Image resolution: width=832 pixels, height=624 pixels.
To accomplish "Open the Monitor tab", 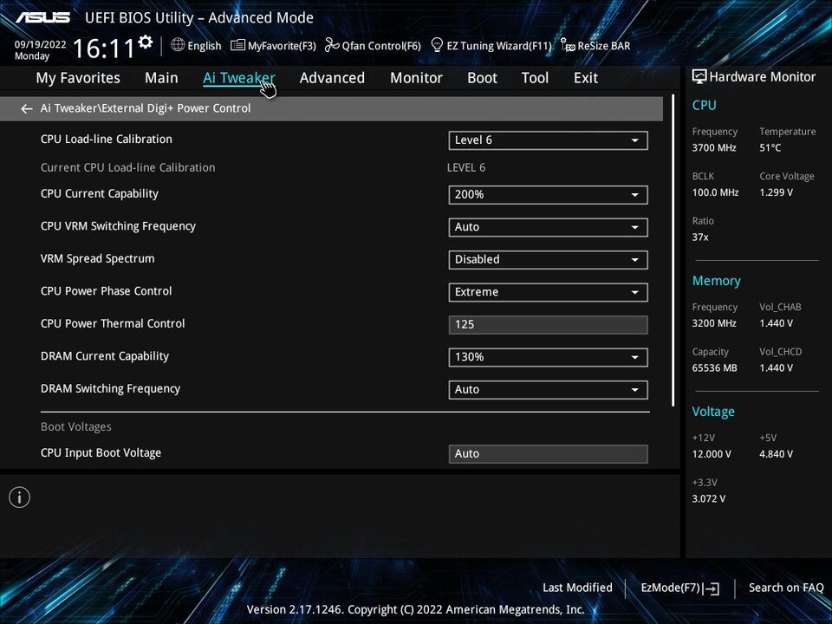I will [x=416, y=78].
